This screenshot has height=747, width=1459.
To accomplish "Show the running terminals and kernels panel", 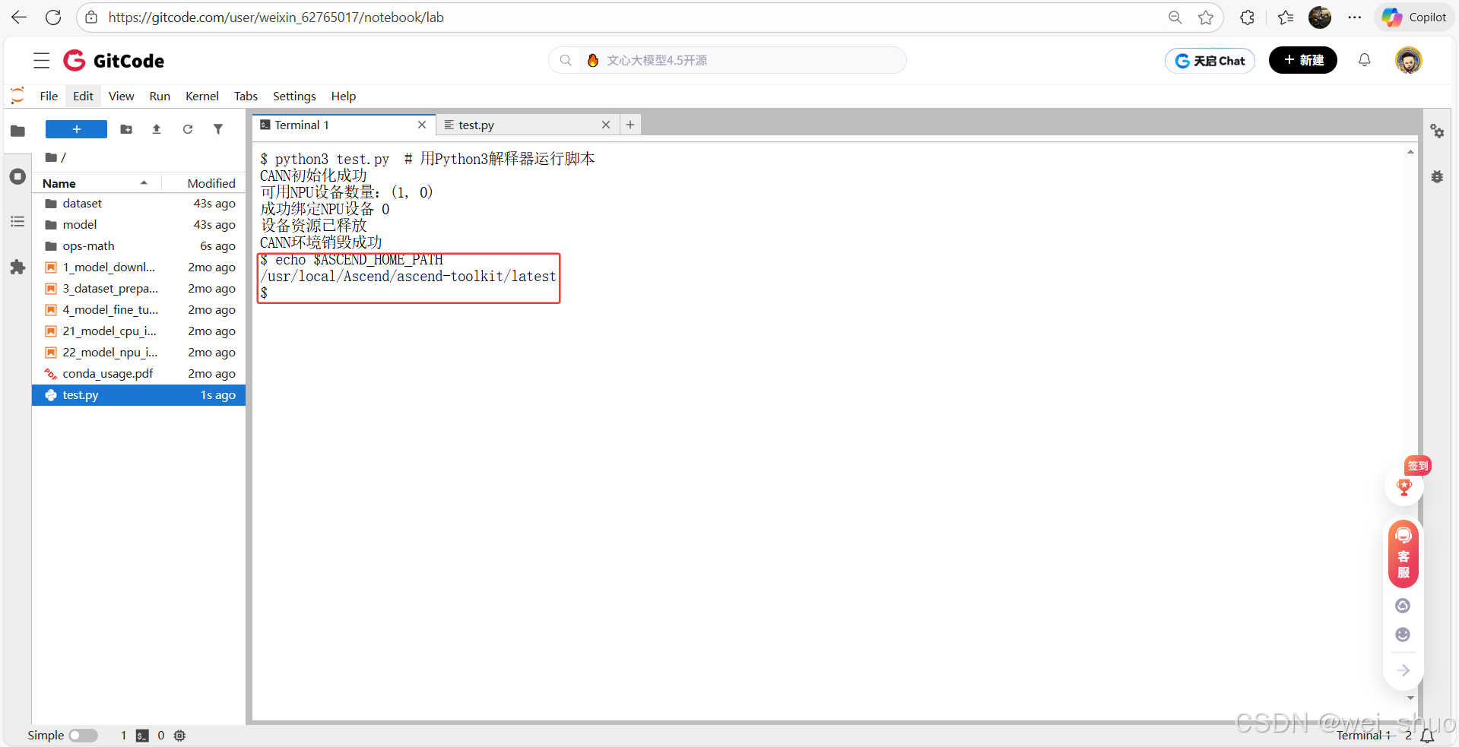I will pyautogui.click(x=17, y=176).
